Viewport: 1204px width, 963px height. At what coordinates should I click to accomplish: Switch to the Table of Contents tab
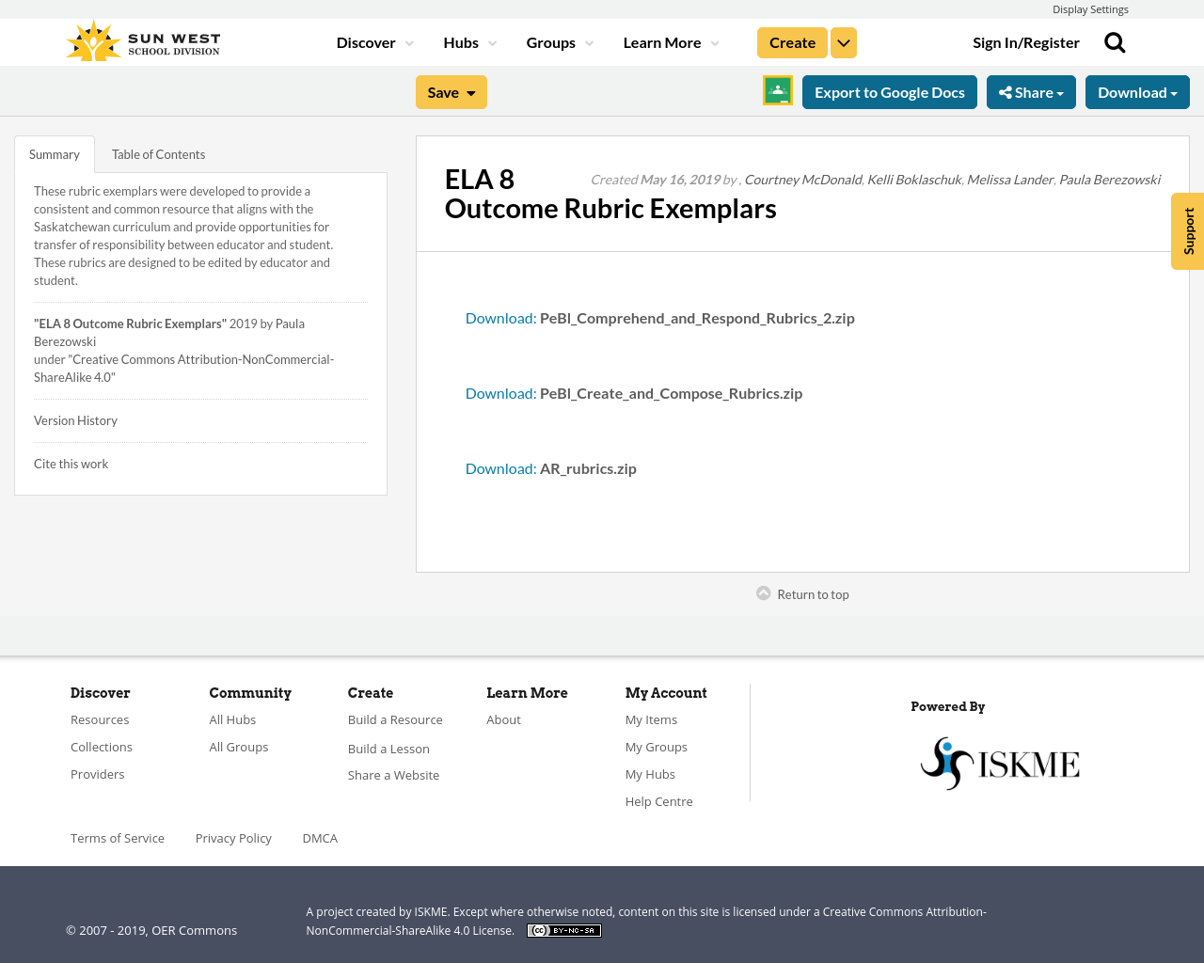pyautogui.click(x=158, y=153)
